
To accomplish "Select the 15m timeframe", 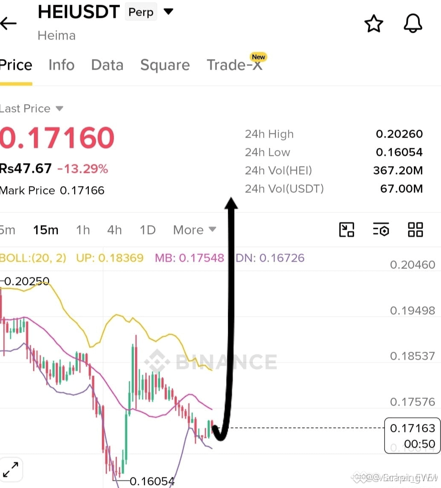I will click(46, 230).
